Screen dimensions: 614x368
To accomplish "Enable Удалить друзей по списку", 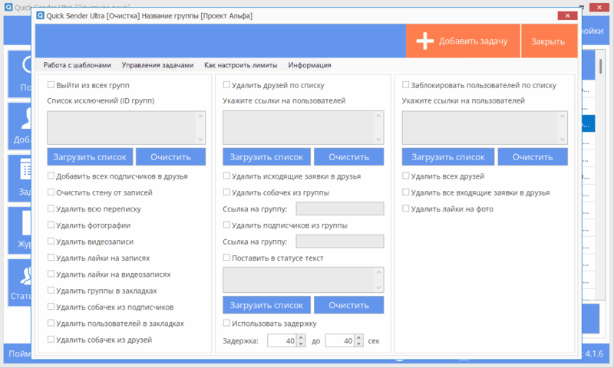I will pos(226,85).
